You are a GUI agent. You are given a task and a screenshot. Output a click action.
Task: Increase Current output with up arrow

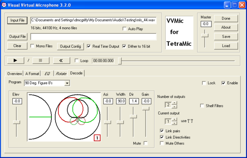[174, 120]
